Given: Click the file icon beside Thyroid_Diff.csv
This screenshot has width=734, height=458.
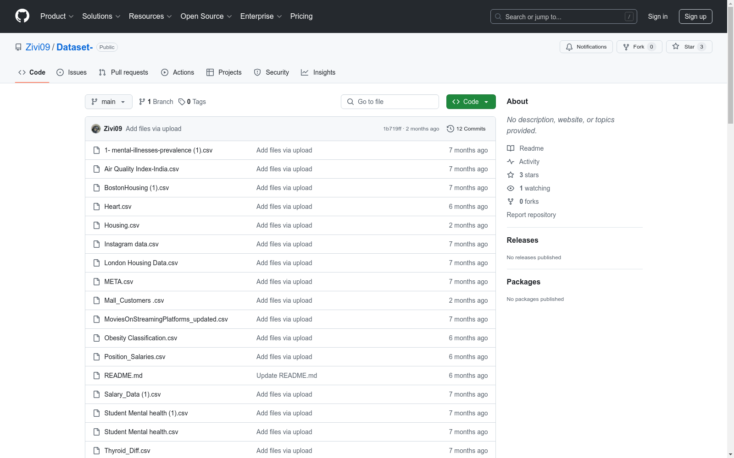Looking at the screenshot, I should (96, 451).
